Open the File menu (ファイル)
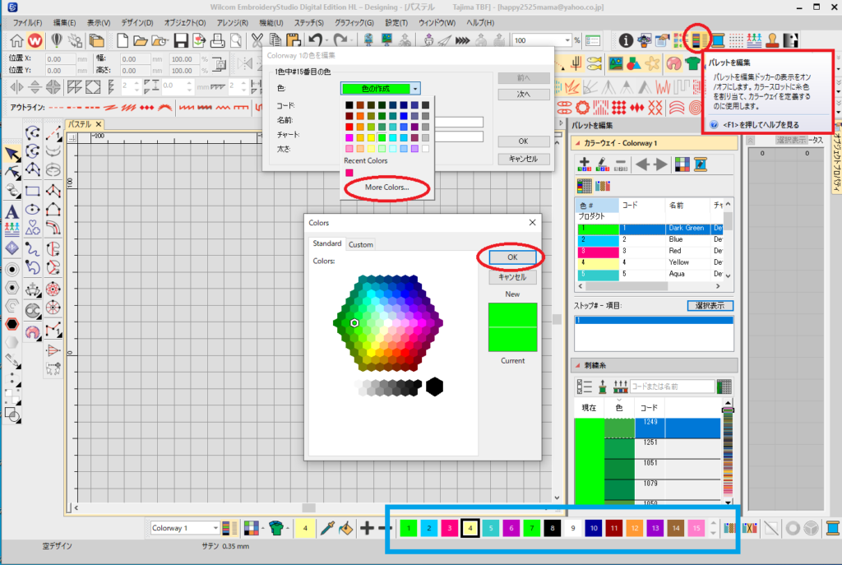Viewport: 842px width, 565px height. [27, 22]
